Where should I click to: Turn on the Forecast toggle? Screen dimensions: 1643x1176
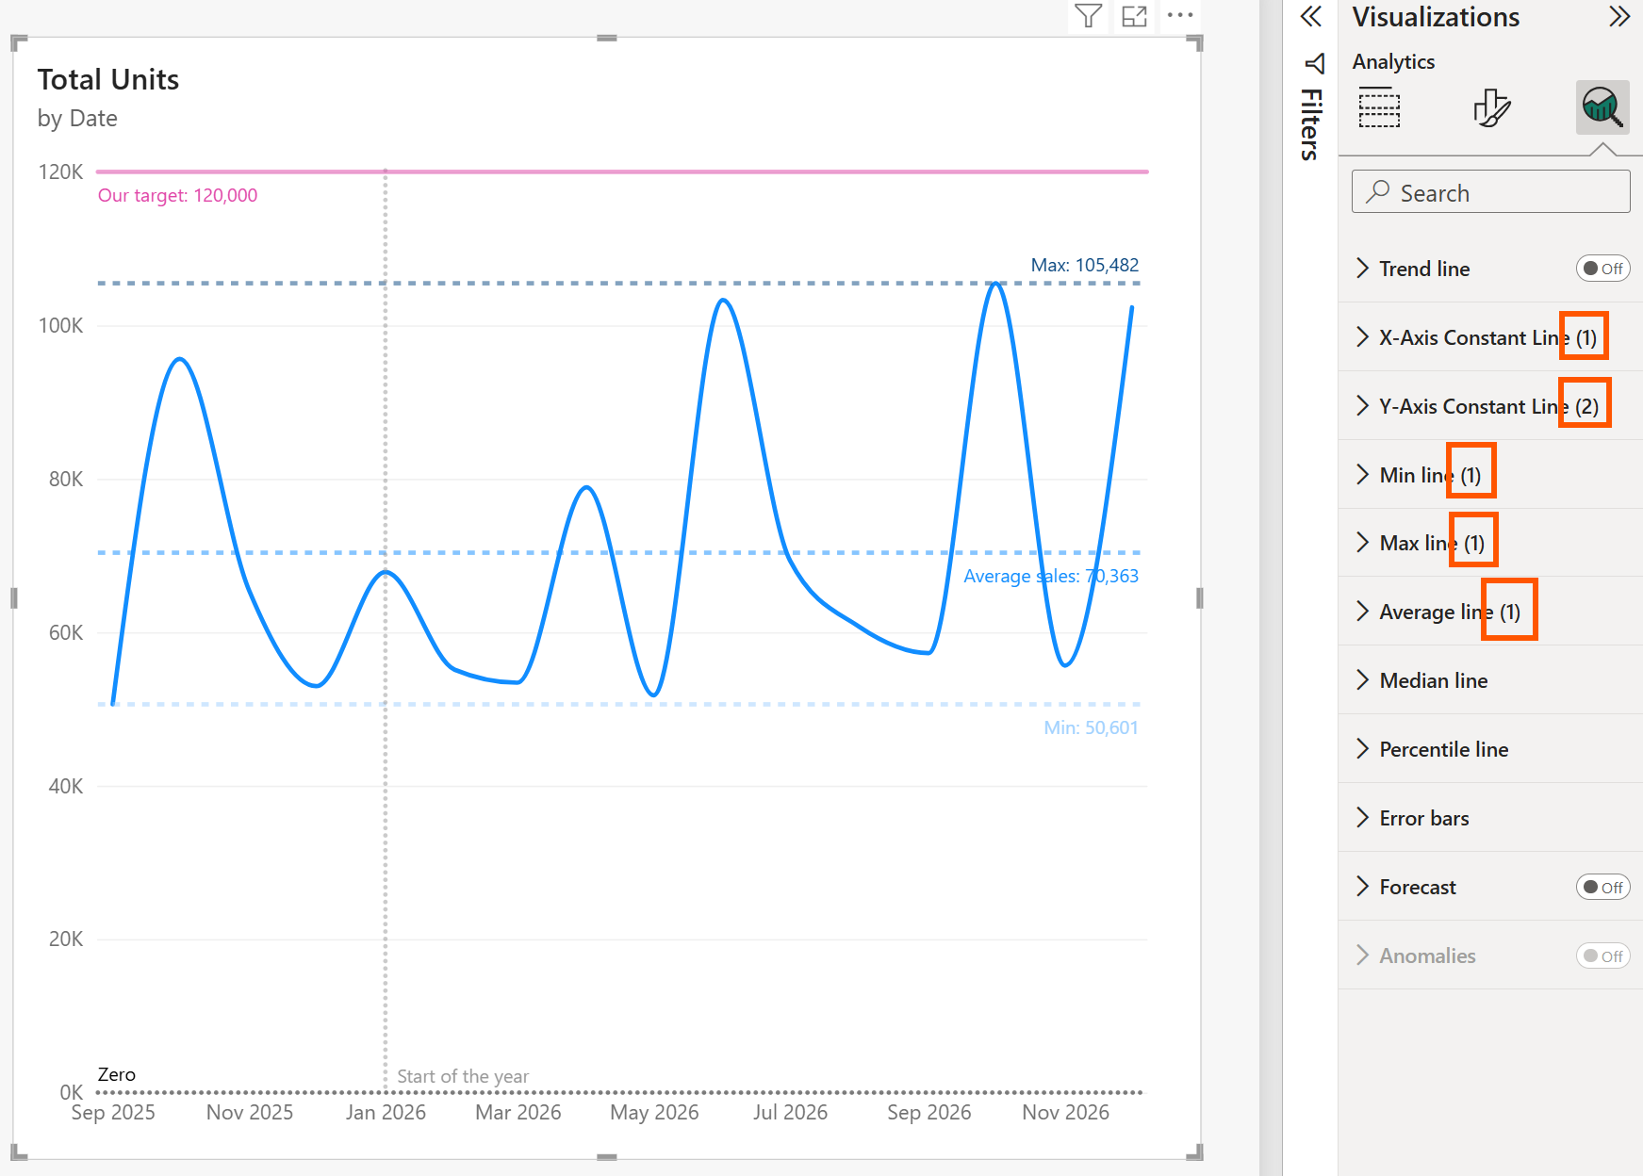[1602, 887]
